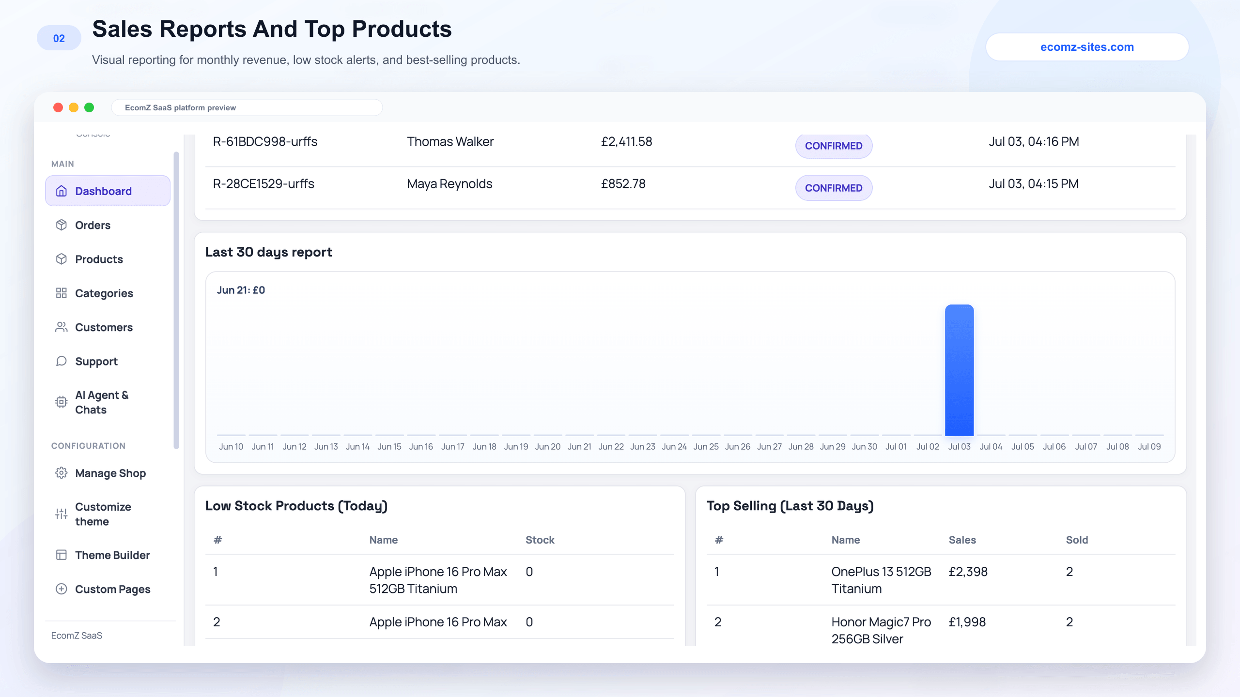1240x697 pixels.
Task: Click the EcomZ SaaS footer label
Action: pyautogui.click(x=77, y=635)
